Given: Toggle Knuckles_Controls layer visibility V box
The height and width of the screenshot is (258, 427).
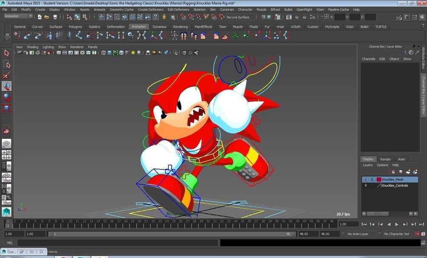Looking at the screenshot, I should [x=366, y=185].
